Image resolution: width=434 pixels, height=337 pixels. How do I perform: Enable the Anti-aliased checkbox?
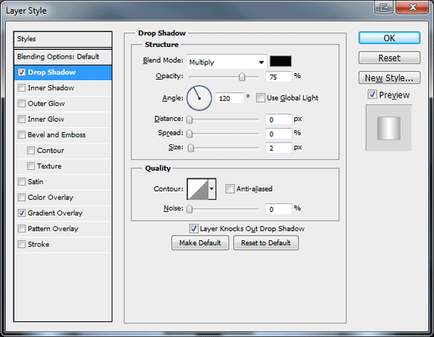click(x=230, y=189)
